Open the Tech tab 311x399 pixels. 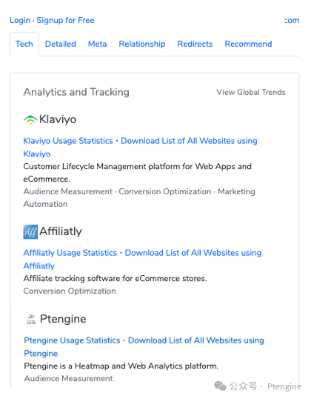(x=24, y=44)
